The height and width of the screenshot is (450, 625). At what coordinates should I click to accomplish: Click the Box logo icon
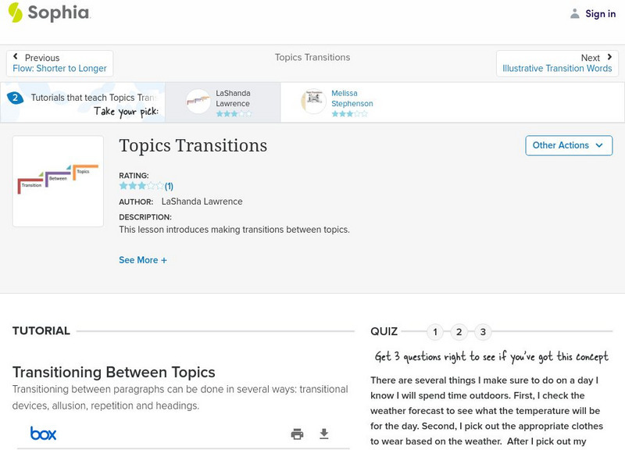[x=43, y=434]
